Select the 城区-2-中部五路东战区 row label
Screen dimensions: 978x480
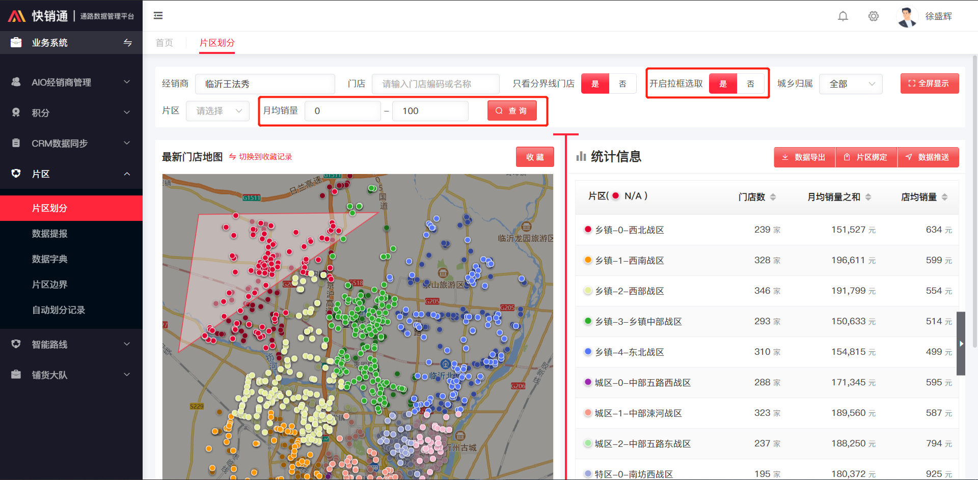(643, 444)
